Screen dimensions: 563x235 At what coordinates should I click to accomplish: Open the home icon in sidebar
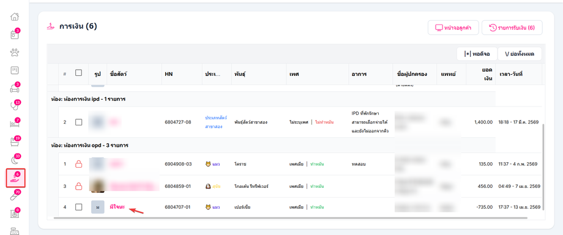(14, 17)
